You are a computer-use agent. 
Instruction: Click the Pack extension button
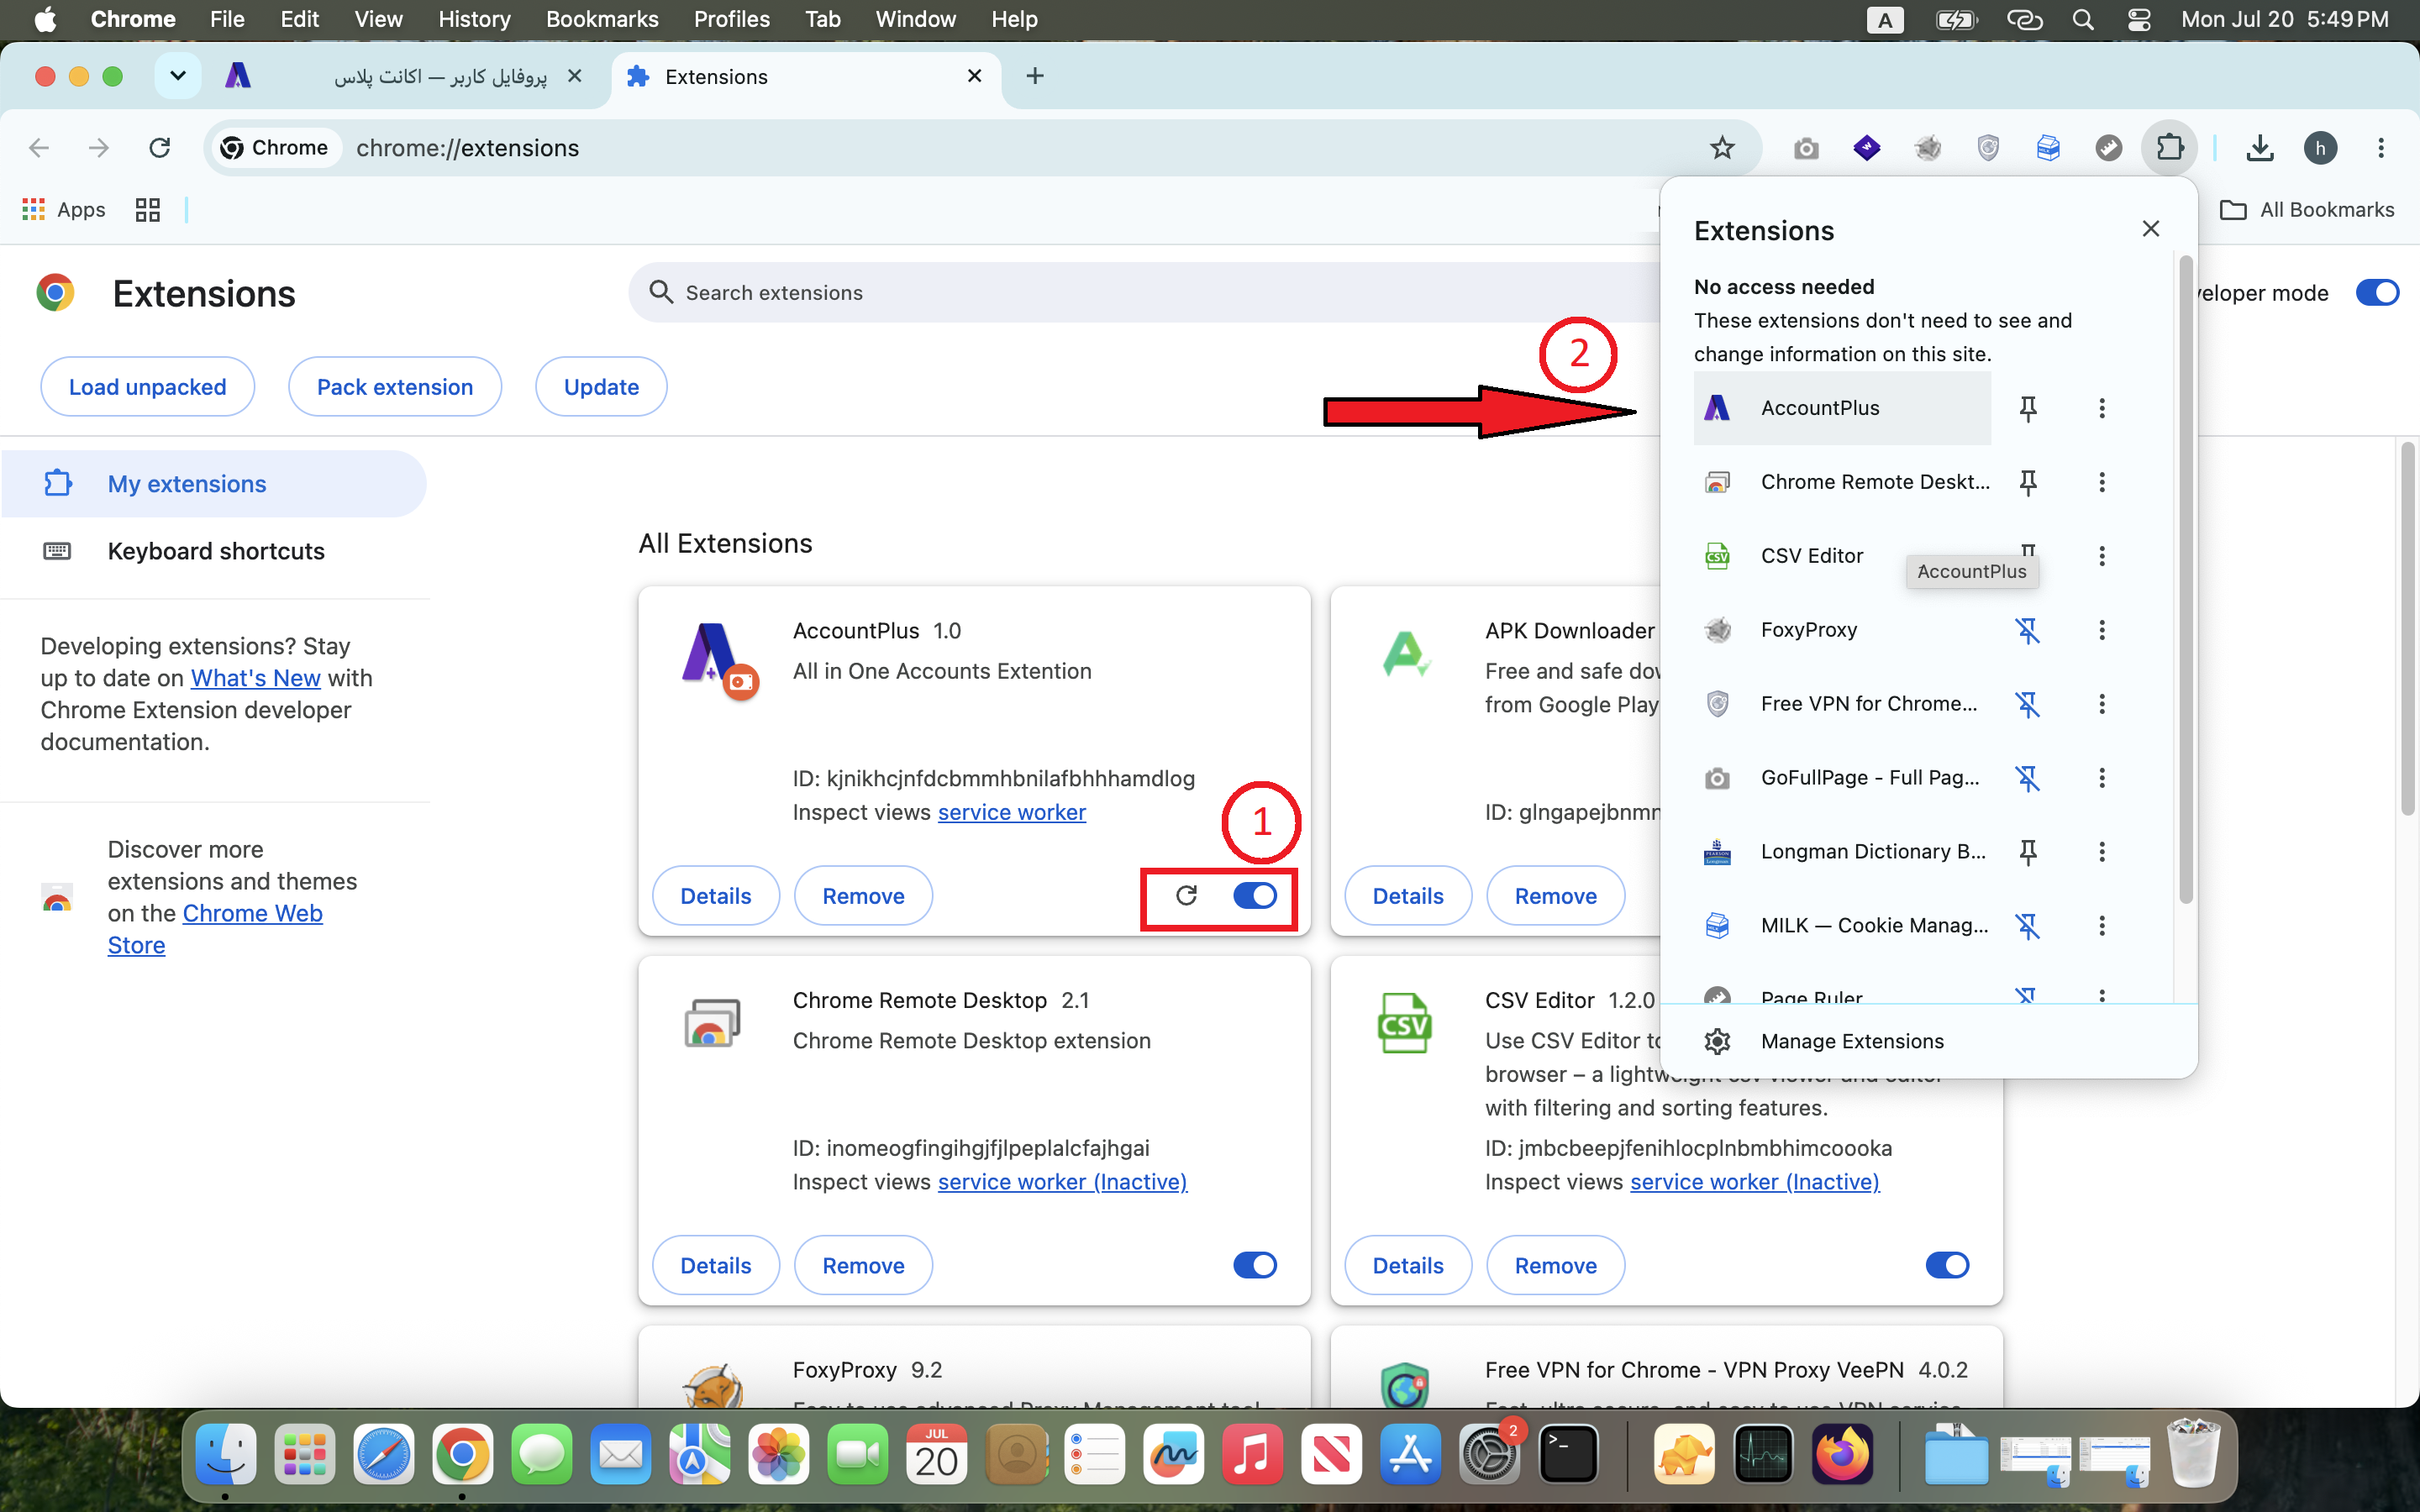(x=395, y=387)
